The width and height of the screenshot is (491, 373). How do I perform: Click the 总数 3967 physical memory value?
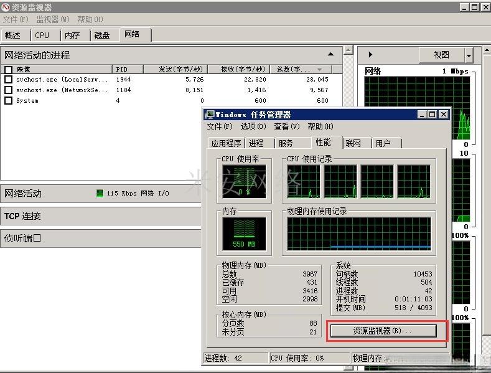point(310,274)
